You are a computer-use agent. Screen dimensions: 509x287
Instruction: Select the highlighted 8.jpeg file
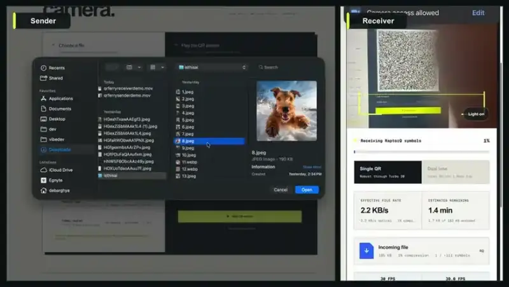click(209, 141)
